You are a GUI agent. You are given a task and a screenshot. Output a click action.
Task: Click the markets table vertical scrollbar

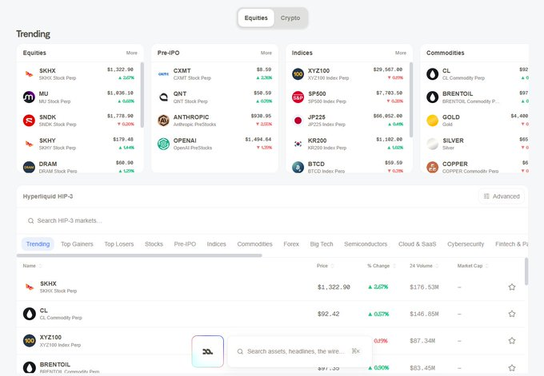[x=526, y=271]
